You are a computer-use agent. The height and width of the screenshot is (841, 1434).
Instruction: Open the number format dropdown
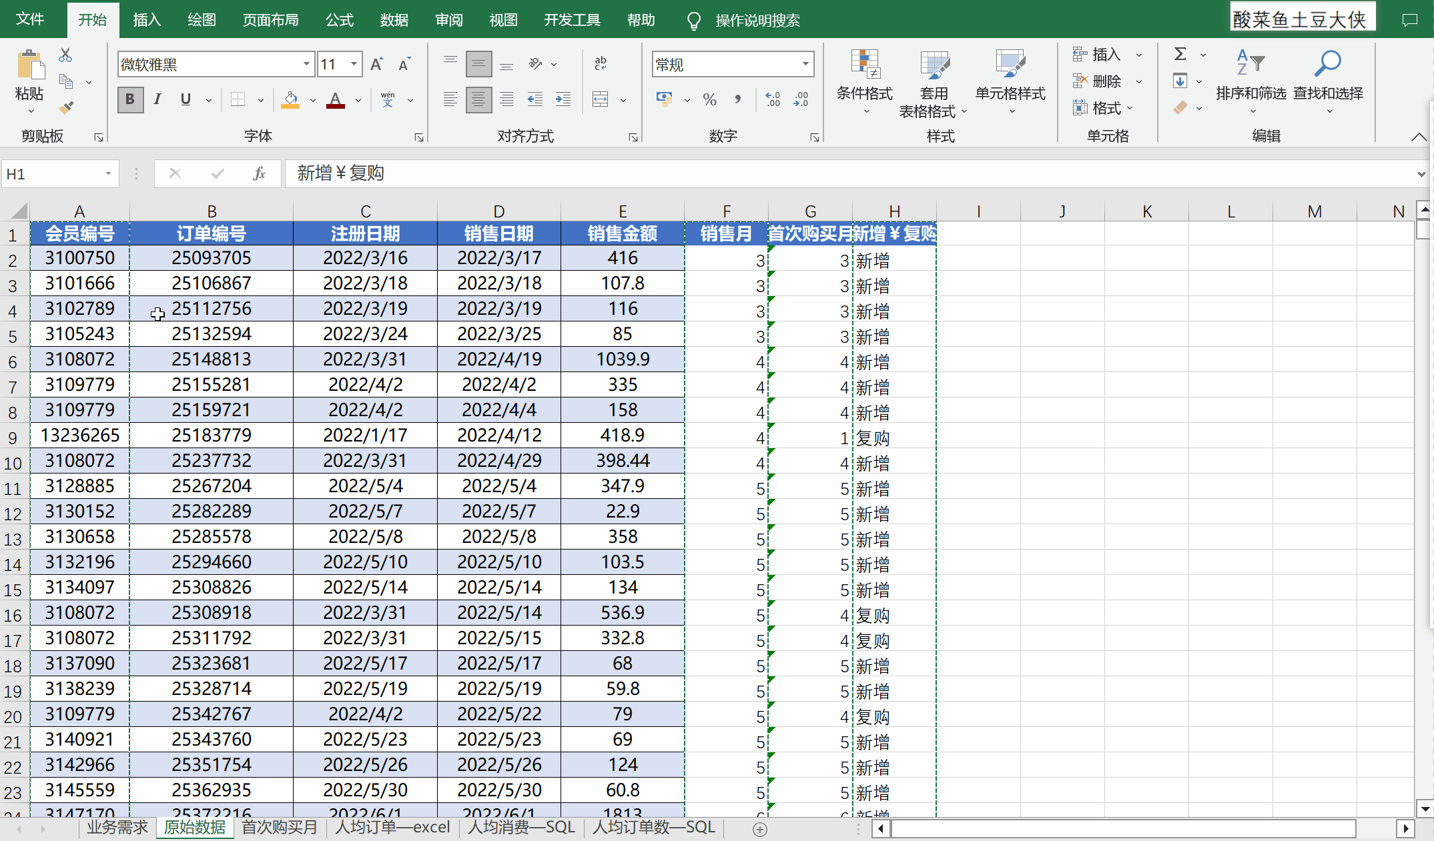(805, 65)
